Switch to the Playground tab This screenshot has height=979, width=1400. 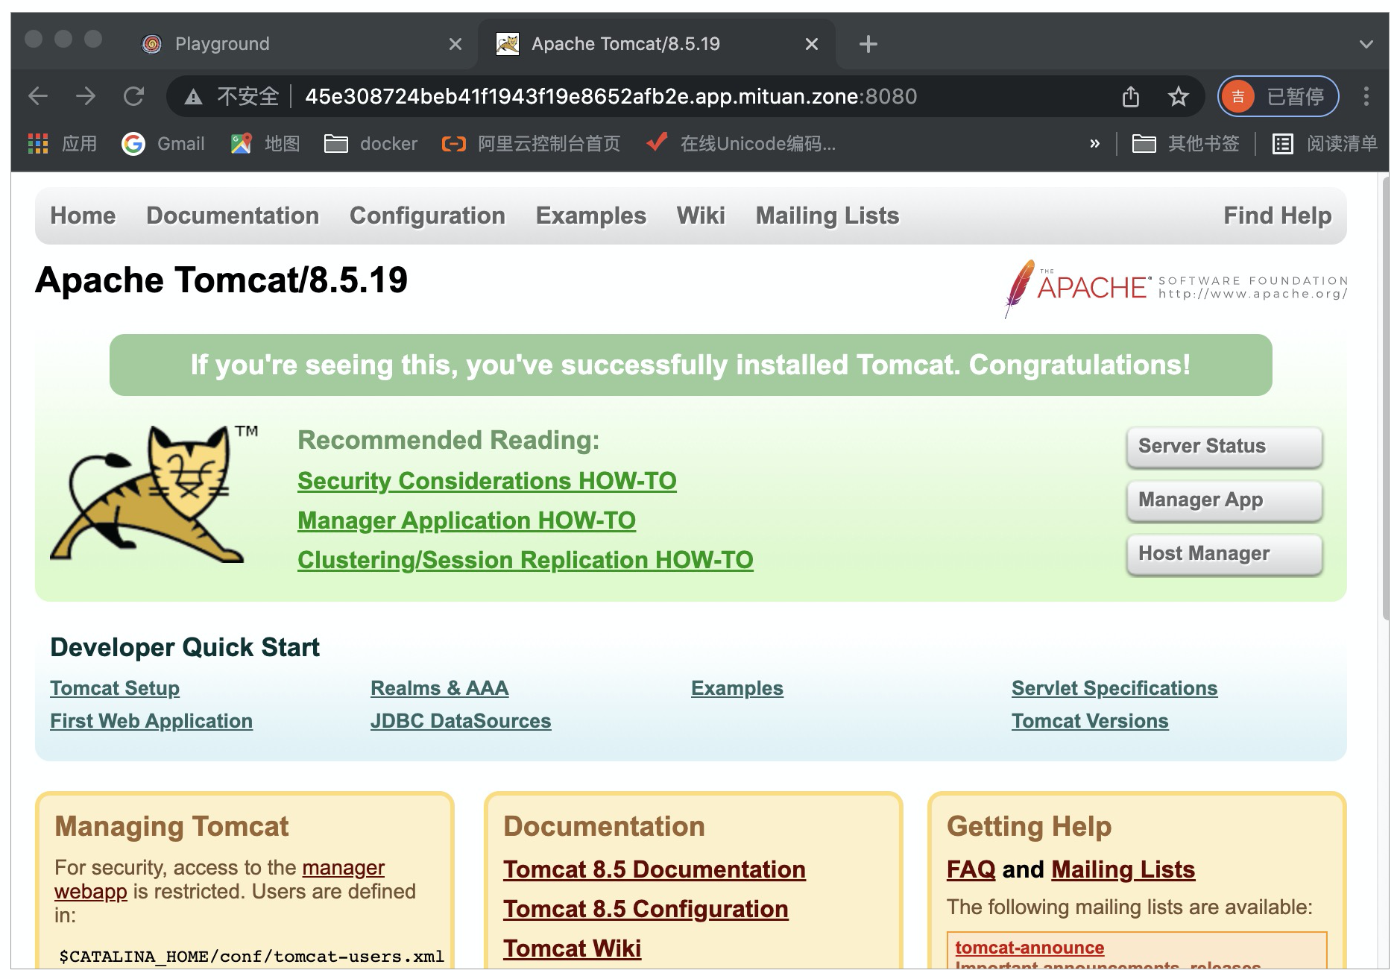[222, 44]
